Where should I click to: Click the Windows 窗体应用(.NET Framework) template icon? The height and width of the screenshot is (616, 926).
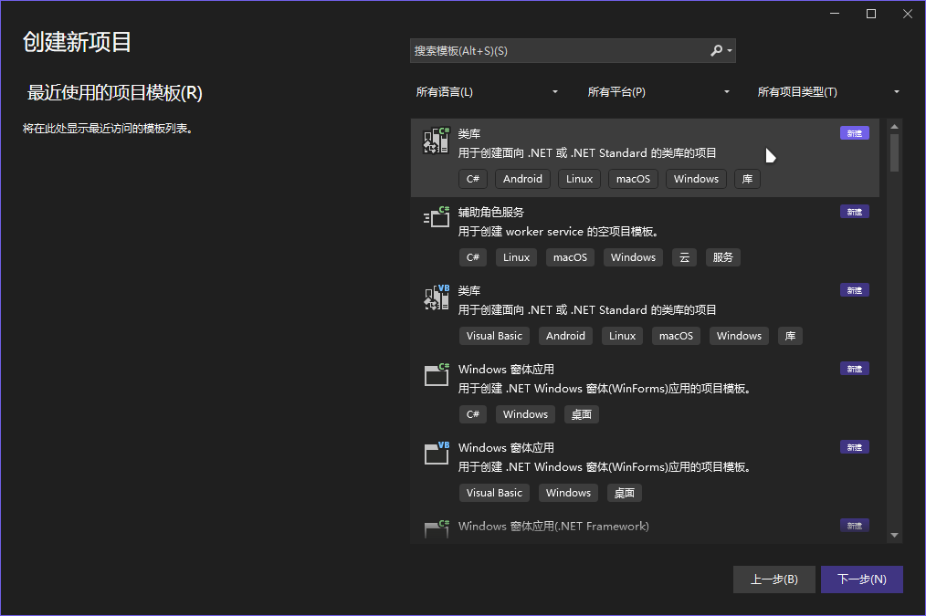pyautogui.click(x=436, y=527)
